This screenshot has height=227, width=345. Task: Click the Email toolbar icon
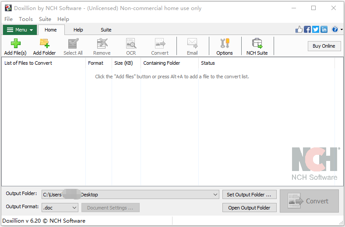[192, 43]
